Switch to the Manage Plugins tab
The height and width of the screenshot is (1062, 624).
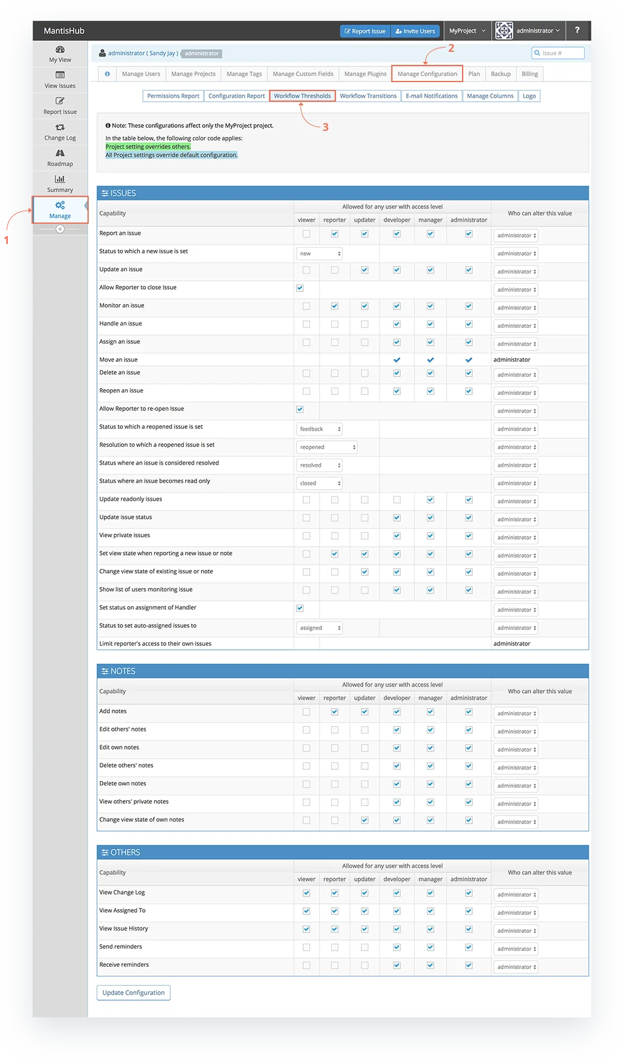(x=365, y=74)
